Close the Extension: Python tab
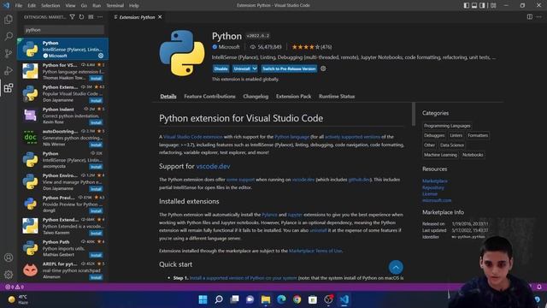Viewport: 547px width, 308px height. (x=160, y=17)
